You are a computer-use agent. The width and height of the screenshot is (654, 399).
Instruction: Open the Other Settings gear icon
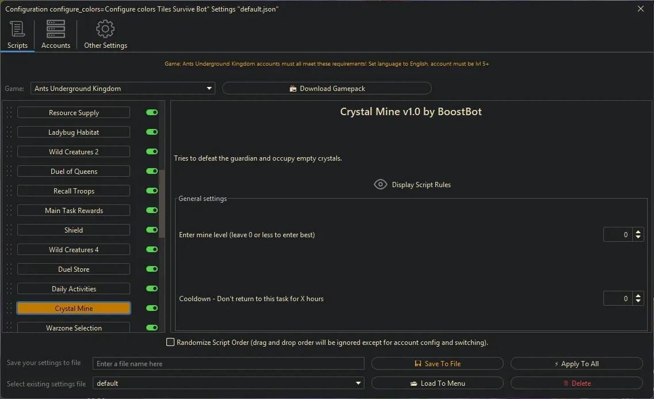(x=105, y=29)
